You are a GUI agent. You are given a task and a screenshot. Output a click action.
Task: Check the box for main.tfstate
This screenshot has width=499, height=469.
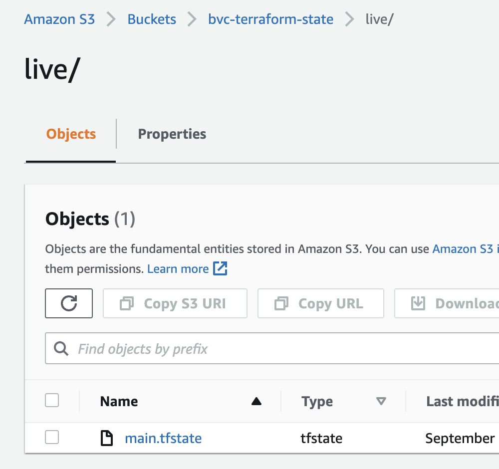(52, 438)
